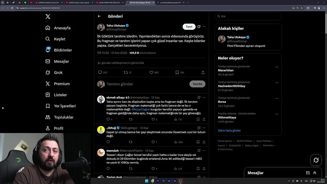Click repost icon with 37 reposts
Viewport: 327px width, 184px height.
(125, 73)
